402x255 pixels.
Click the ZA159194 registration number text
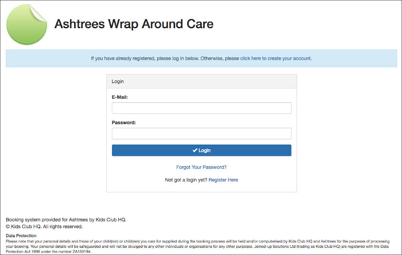82,252
